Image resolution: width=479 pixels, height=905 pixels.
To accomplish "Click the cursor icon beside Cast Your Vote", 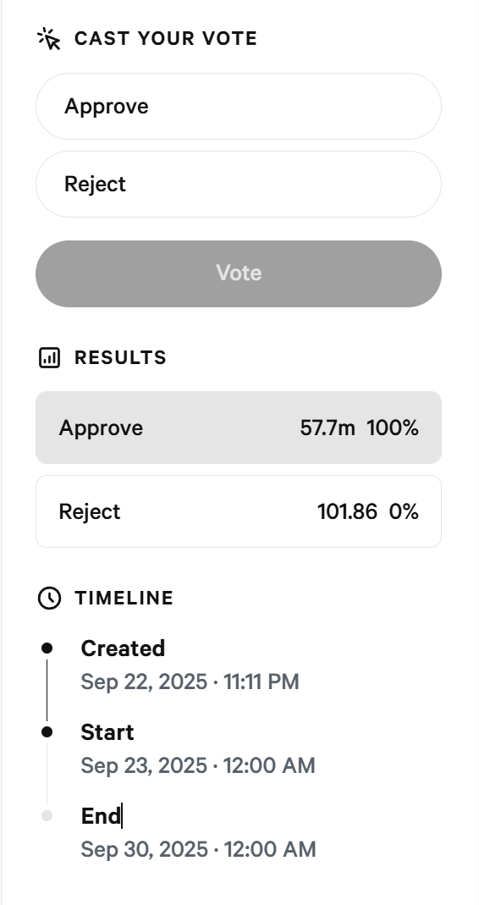I will (49, 39).
